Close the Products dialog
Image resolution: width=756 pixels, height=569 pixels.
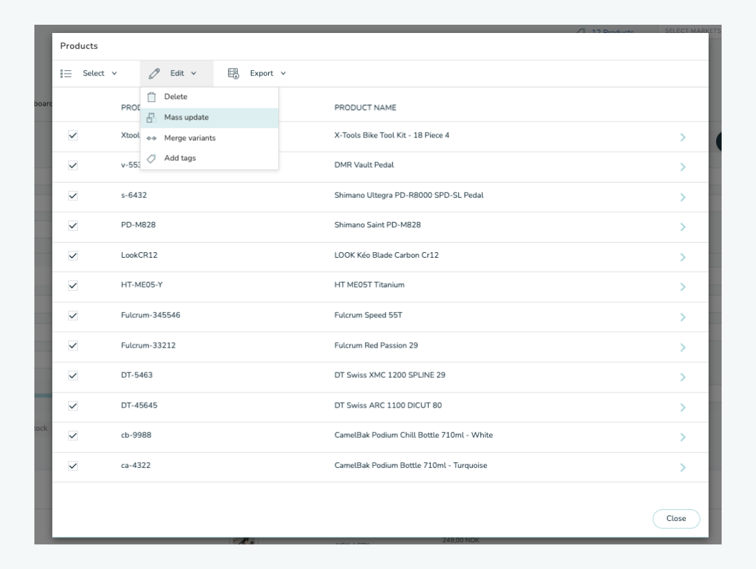point(676,518)
